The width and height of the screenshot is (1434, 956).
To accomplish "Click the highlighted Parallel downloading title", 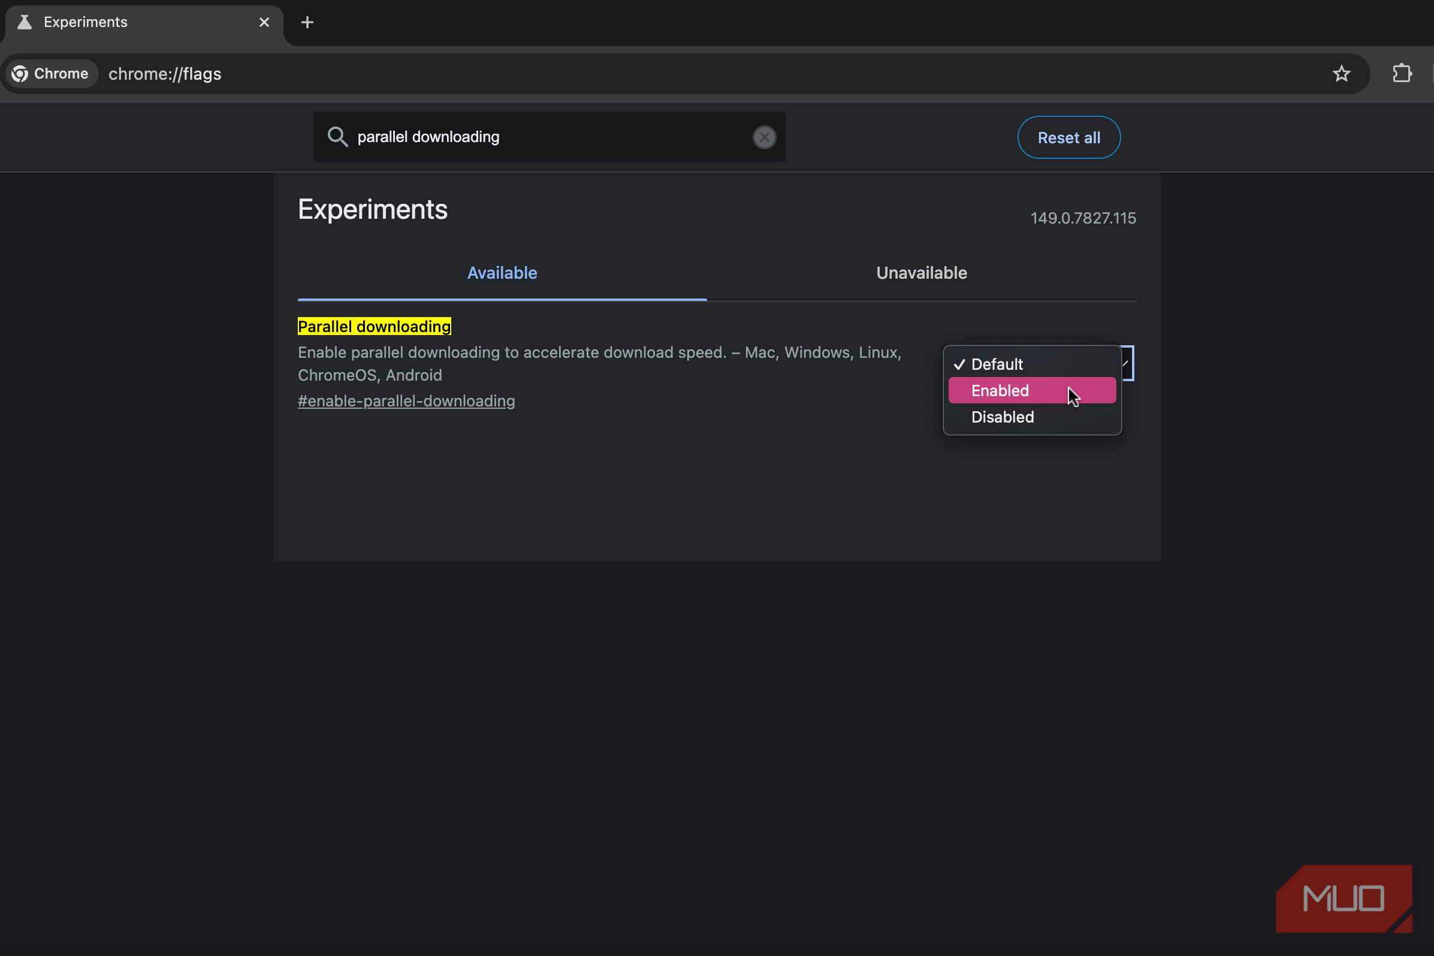I will click(x=374, y=327).
